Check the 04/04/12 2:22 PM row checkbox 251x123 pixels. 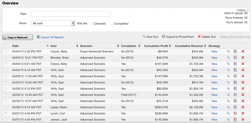6,51
